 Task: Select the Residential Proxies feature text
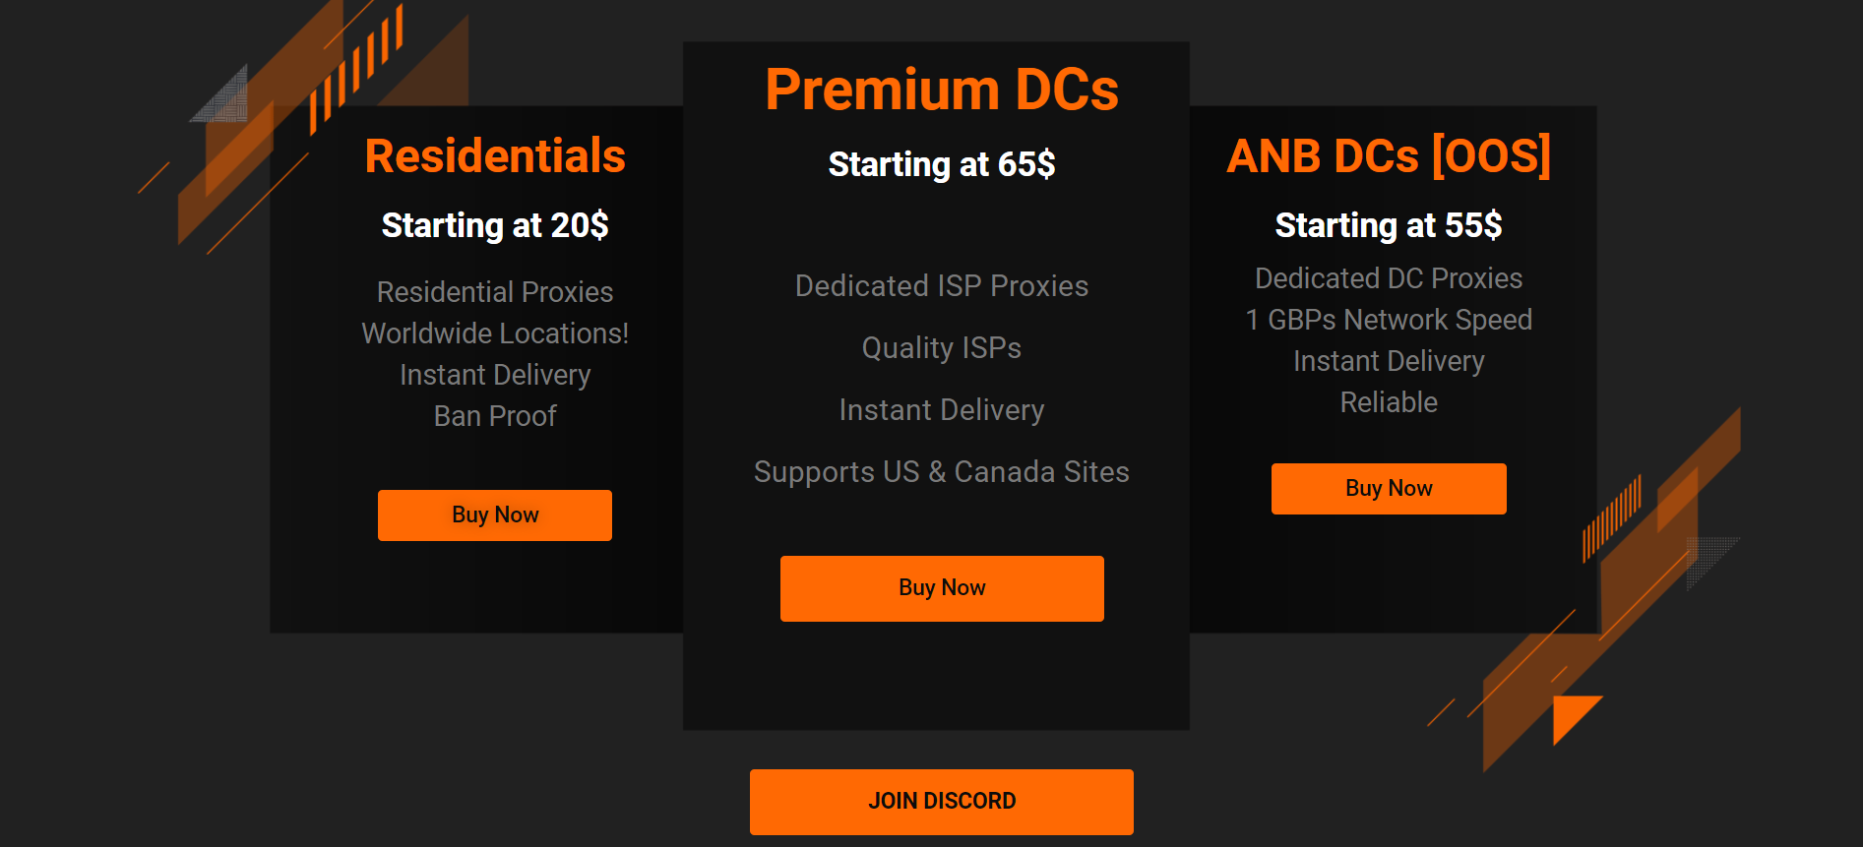[494, 291]
